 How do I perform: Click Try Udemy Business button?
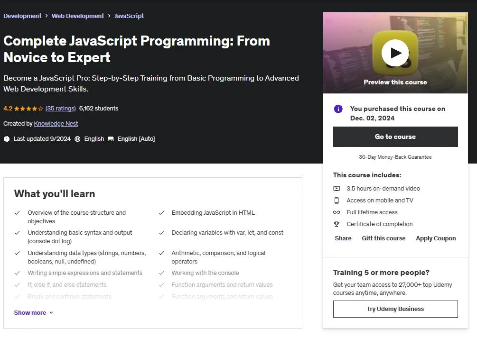click(x=395, y=309)
